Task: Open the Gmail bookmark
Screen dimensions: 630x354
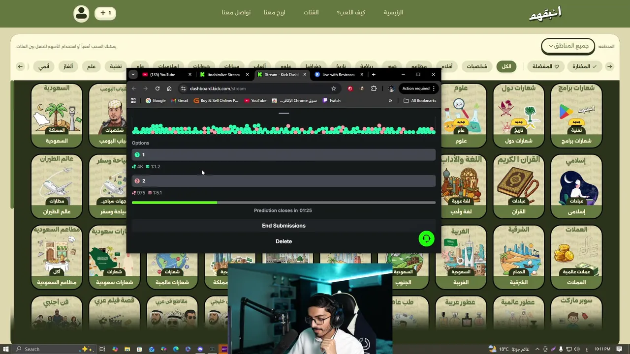Action: (180, 100)
